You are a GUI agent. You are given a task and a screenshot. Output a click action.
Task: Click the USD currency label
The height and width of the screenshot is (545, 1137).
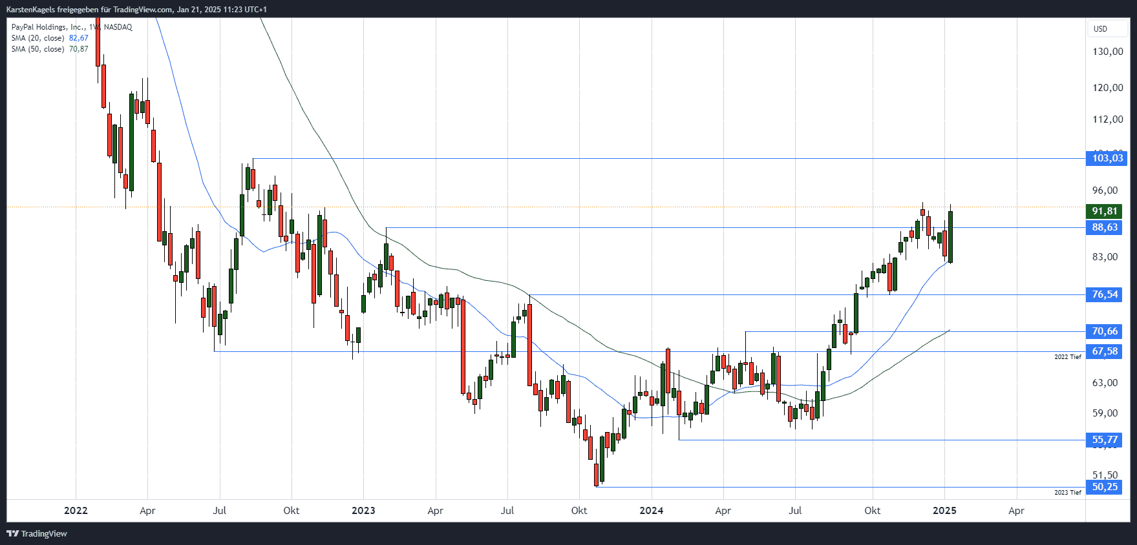click(1100, 28)
